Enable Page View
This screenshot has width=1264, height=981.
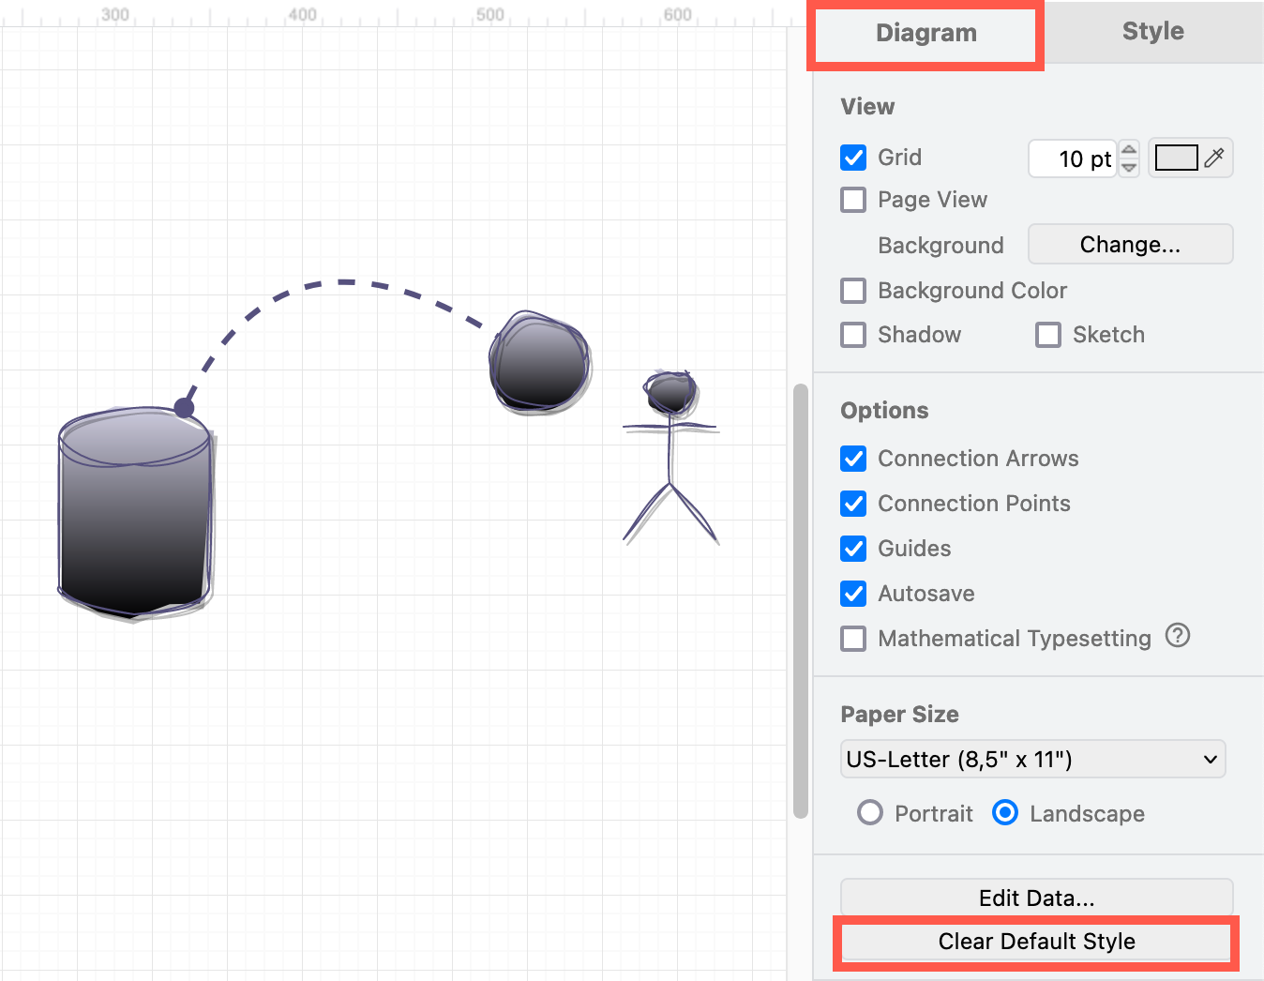852,200
